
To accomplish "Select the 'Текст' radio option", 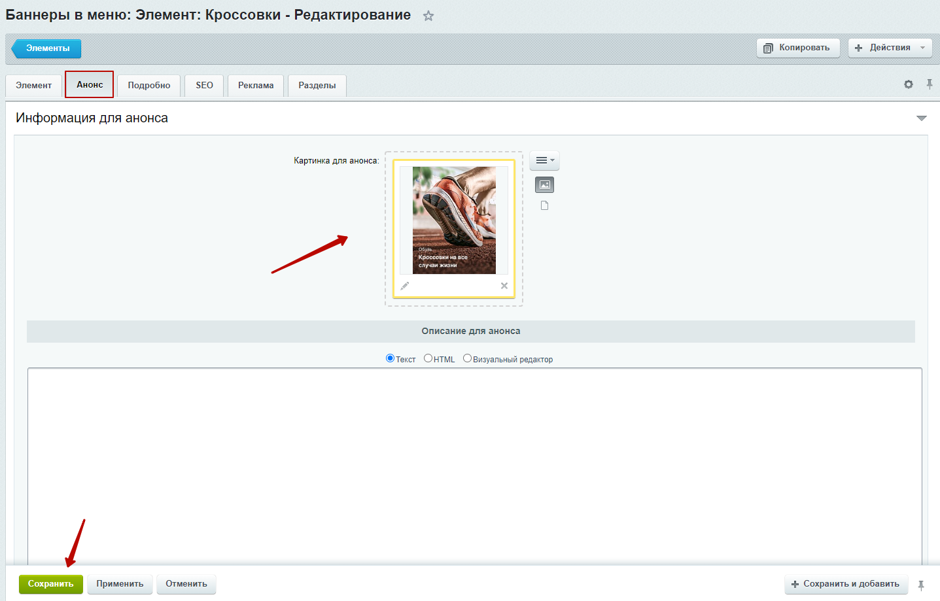I will [391, 358].
